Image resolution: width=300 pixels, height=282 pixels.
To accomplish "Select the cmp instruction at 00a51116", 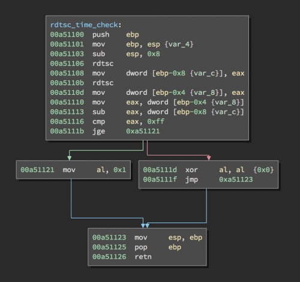I will tap(98, 122).
